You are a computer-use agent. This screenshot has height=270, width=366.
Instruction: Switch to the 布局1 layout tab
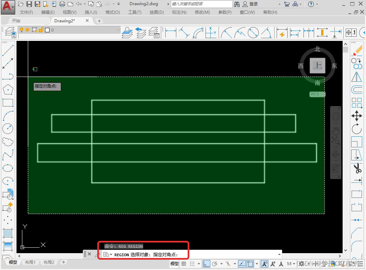(30, 262)
